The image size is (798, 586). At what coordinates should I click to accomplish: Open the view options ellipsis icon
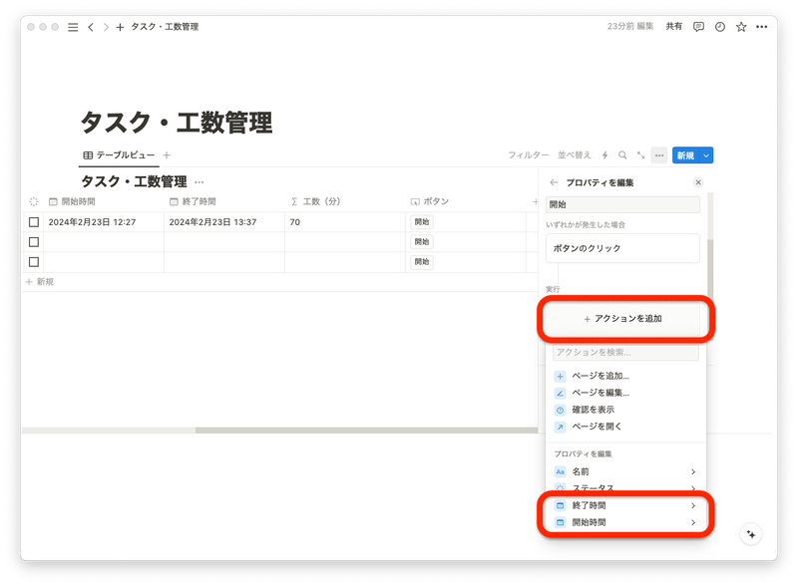click(x=659, y=155)
